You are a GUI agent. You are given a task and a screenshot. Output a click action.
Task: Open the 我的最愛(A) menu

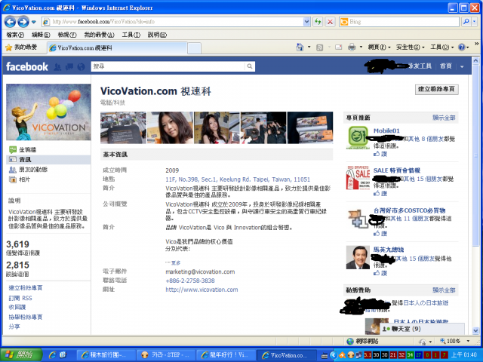click(99, 35)
